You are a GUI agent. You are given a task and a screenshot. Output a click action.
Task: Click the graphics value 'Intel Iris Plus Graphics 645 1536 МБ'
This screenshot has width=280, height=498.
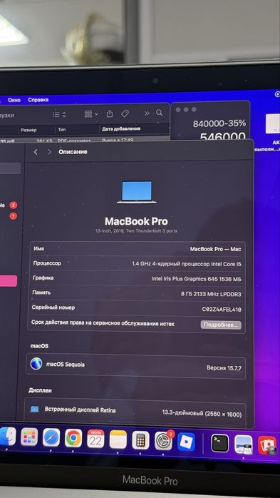197,279
